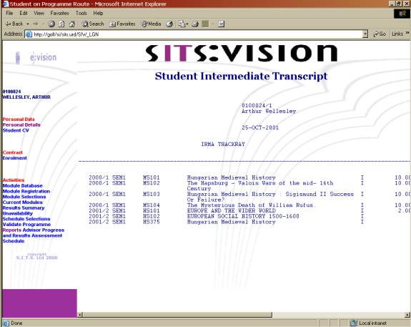Open the Personal Details link
Viewport: 411px width, 327px height.
pos(21,125)
